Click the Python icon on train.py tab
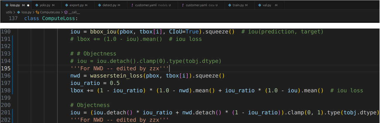 click(x=230, y=5)
